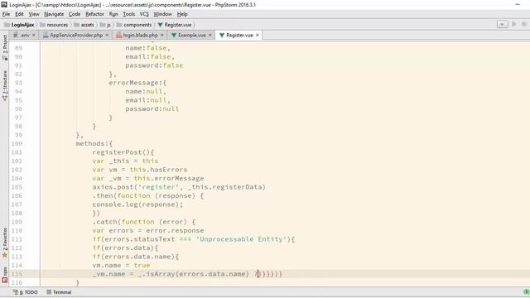Toggle the npm tool window
This screenshot has width=530, height=298.
[x=5, y=275]
